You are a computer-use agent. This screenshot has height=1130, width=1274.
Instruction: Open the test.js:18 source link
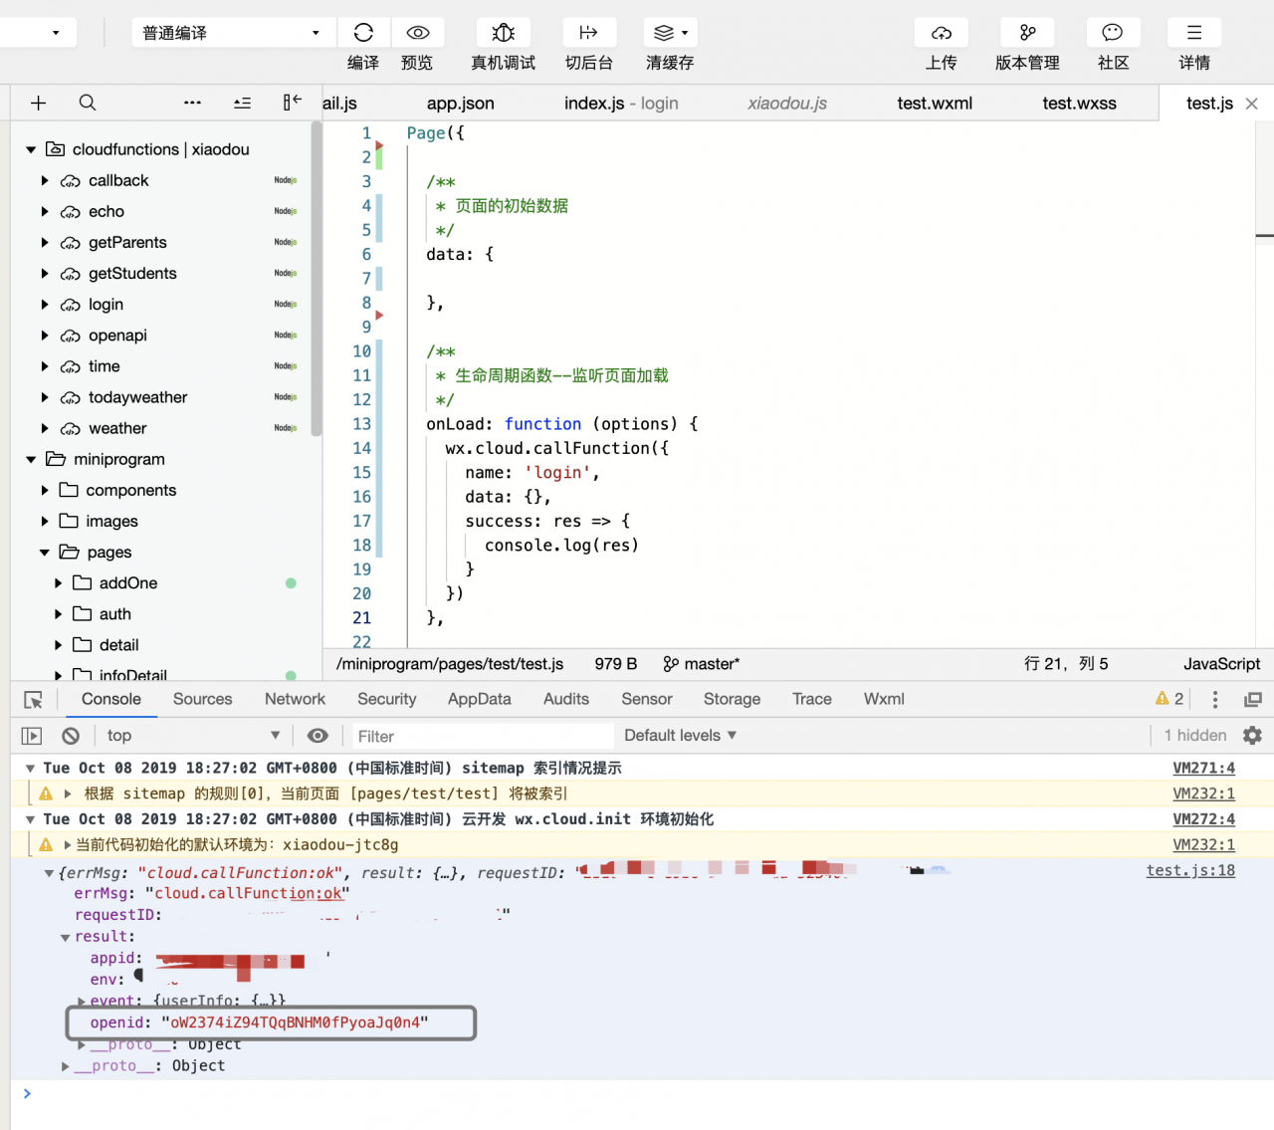(x=1189, y=870)
